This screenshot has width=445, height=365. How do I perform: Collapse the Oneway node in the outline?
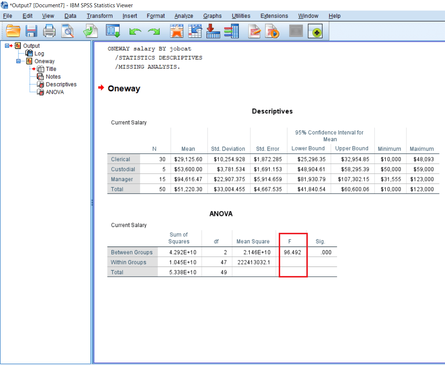click(18, 61)
